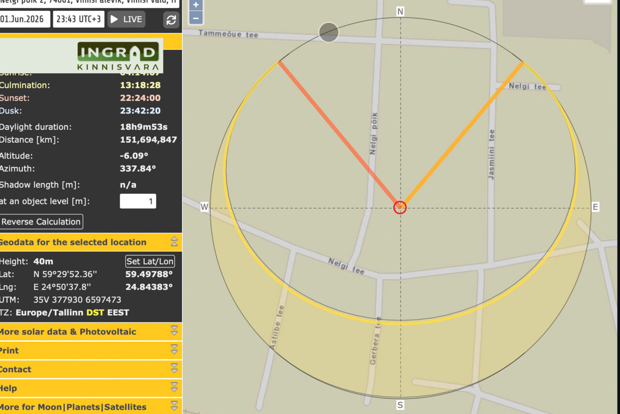
Task: Click the red-orange sunset direction line
Action: pos(339,134)
